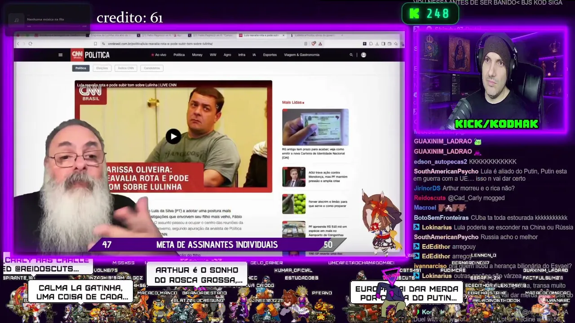This screenshot has width=575, height=323.
Task: Open 'Agro' section in CNN navigation
Action: coord(227,55)
